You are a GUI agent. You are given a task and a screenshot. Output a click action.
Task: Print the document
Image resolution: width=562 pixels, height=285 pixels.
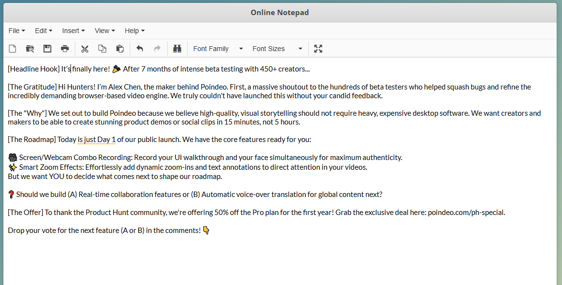pyautogui.click(x=64, y=48)
